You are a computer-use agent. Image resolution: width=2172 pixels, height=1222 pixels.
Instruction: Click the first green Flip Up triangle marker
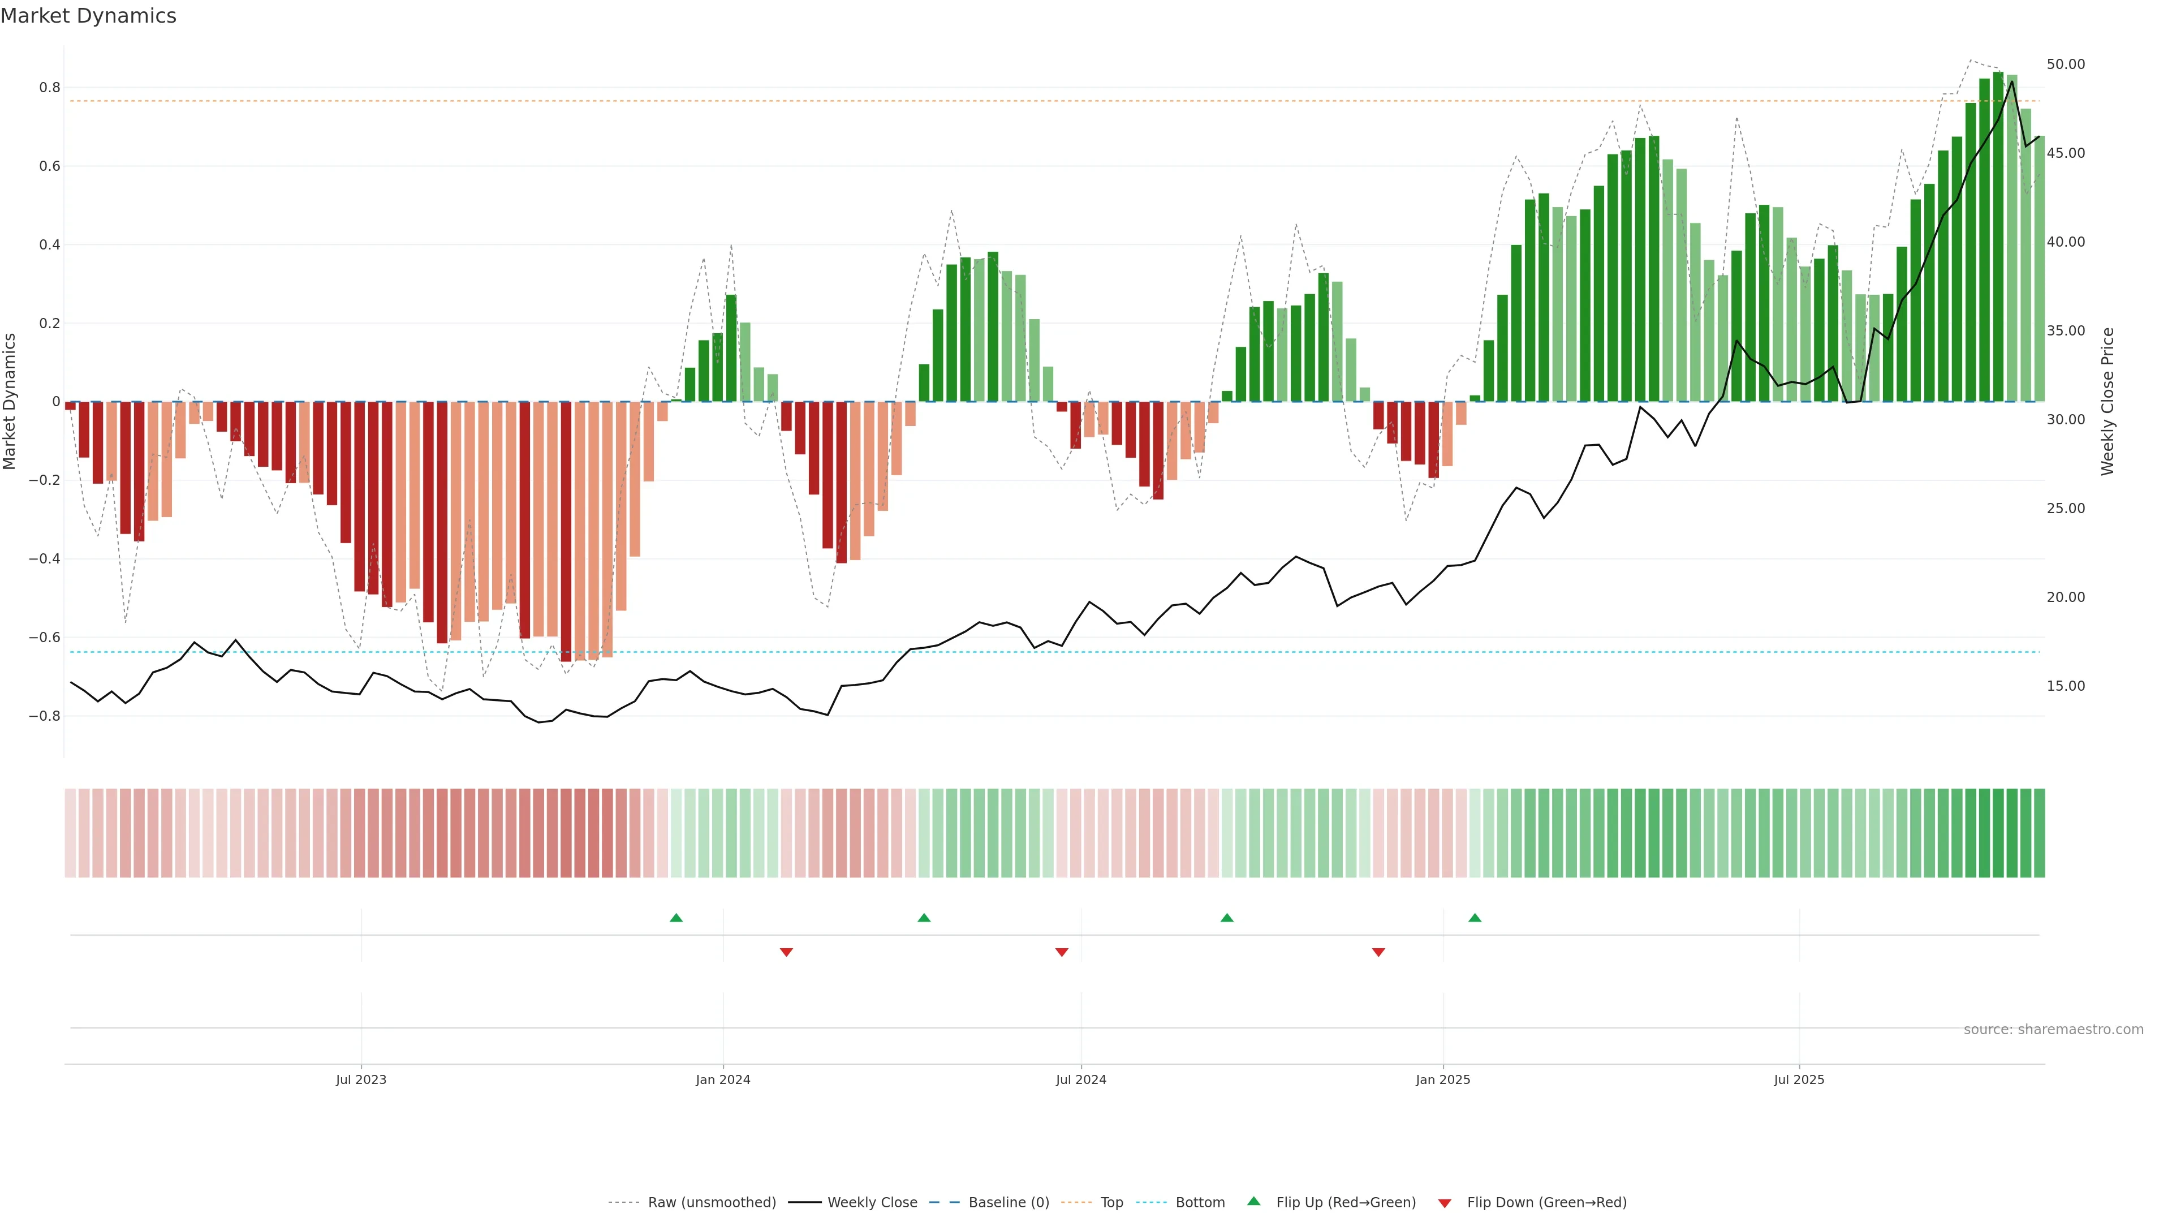pos(676,918)
